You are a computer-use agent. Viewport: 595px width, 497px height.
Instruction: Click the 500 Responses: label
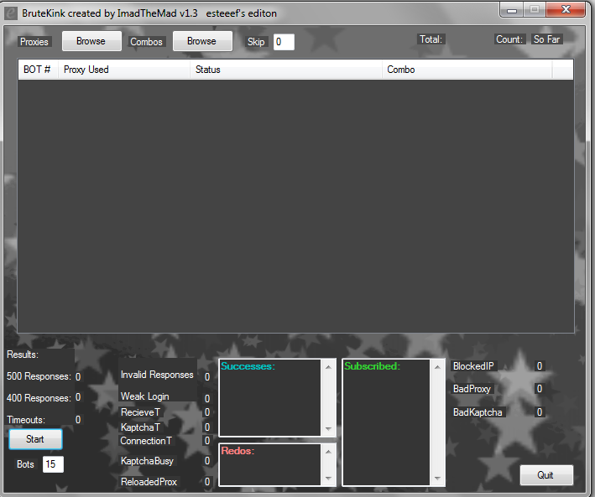tap(39, 376)
